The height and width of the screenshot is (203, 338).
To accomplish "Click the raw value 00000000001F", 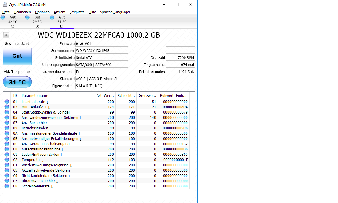I will click(x=175, y=160).
